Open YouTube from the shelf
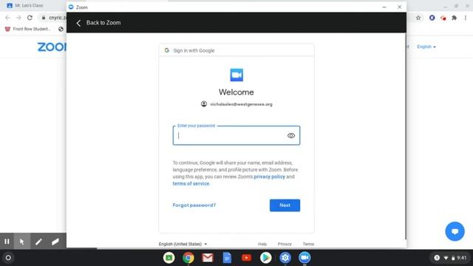Viewport: 473px width, 266px height. point(246,258)
